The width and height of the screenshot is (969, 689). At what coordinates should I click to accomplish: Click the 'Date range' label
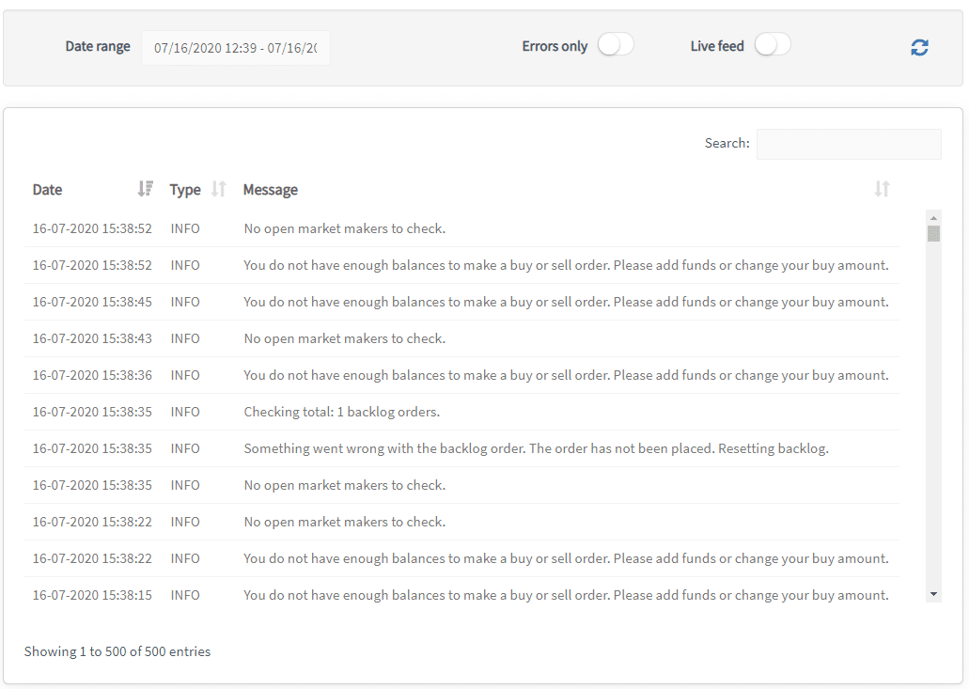tap(98, 46)
